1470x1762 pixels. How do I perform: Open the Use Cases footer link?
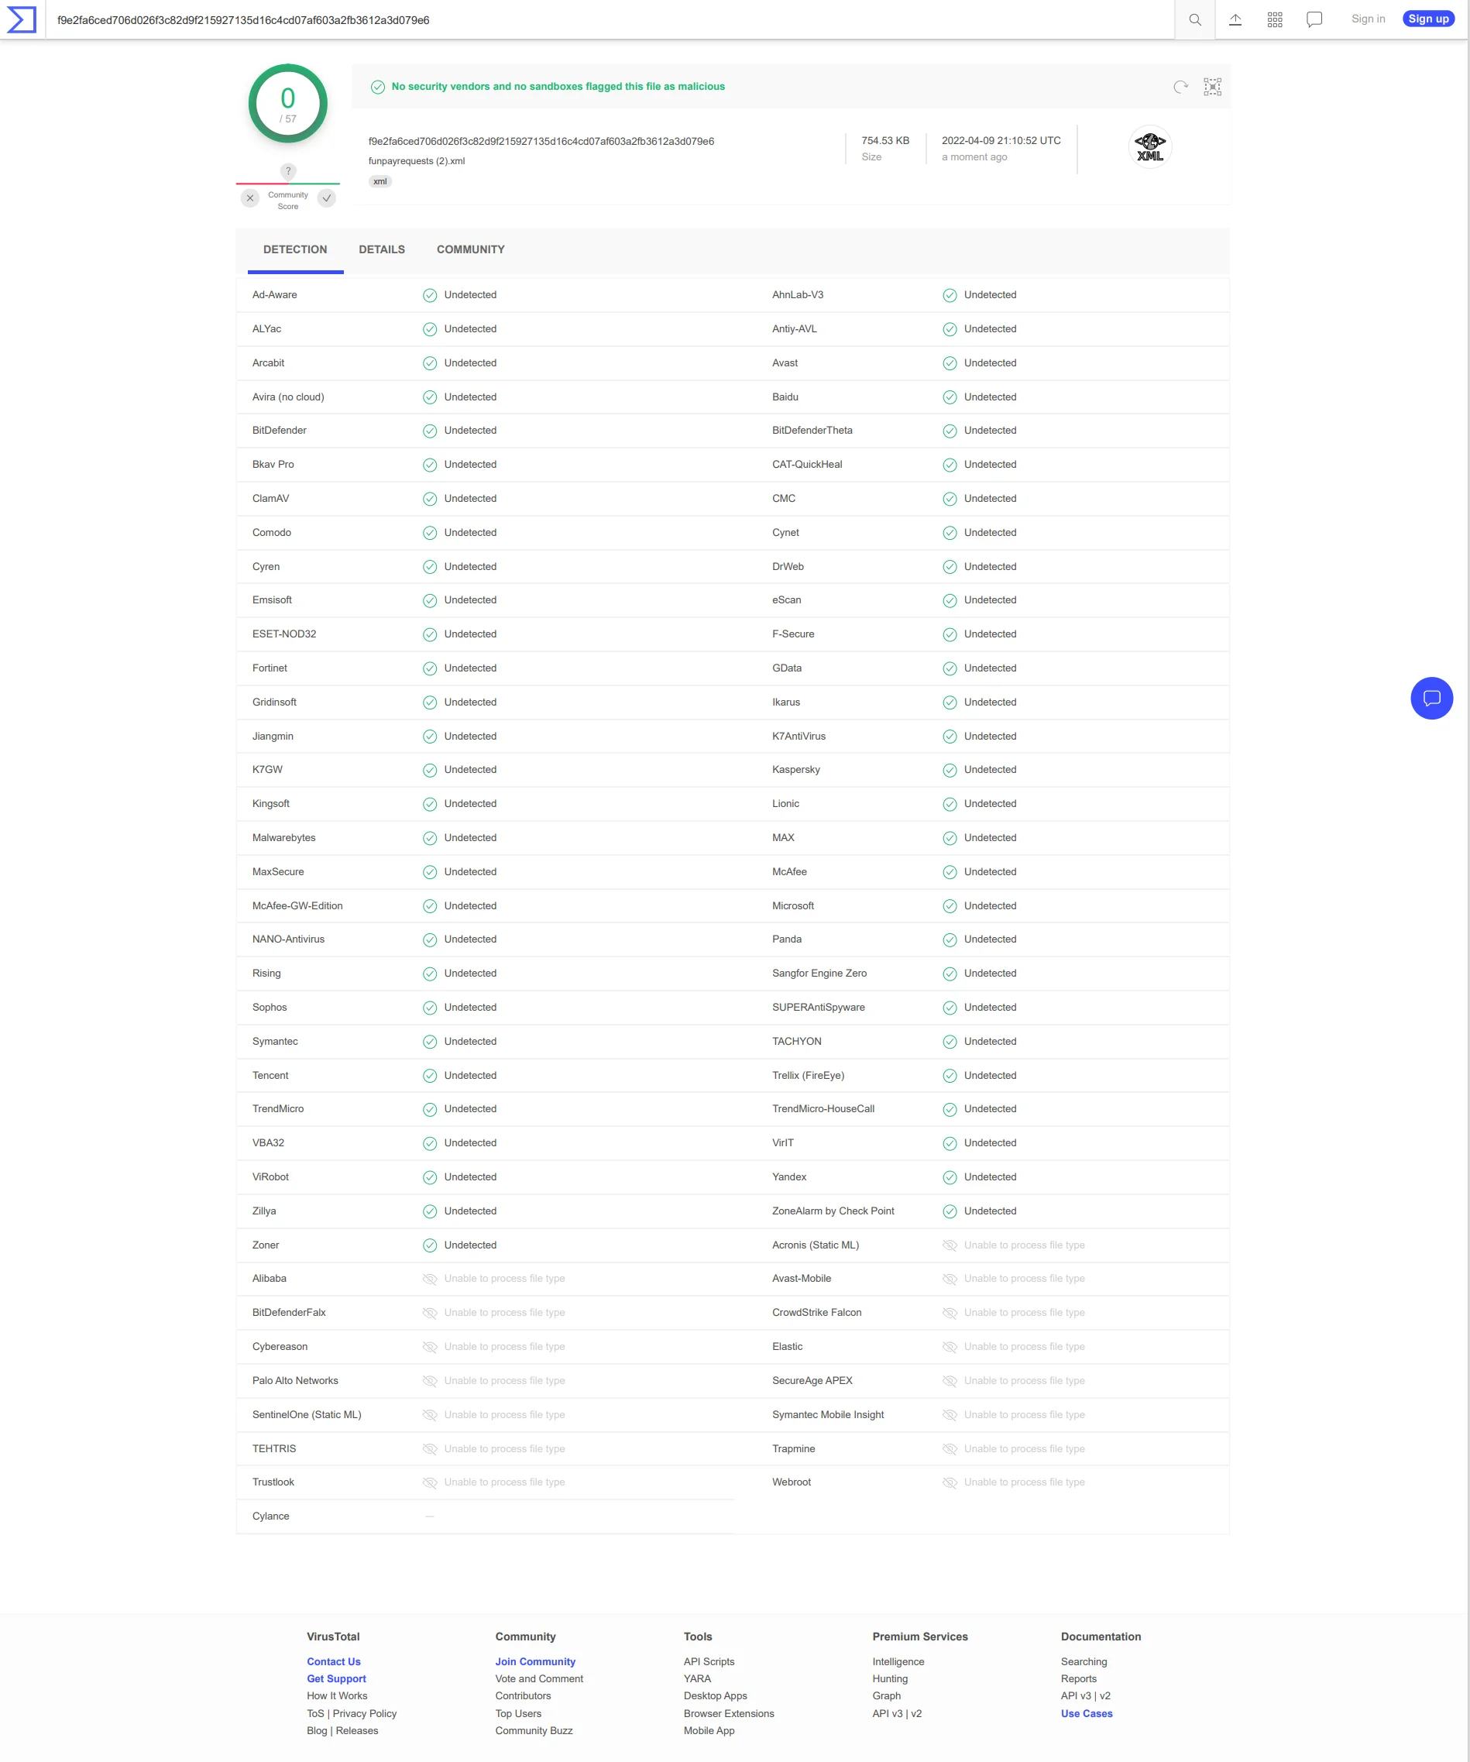(1087, 1713)
